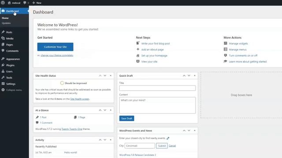The height and width of the screenshot is (158, 282).
Task: Click the write first blog post icon
Action: 138,43
